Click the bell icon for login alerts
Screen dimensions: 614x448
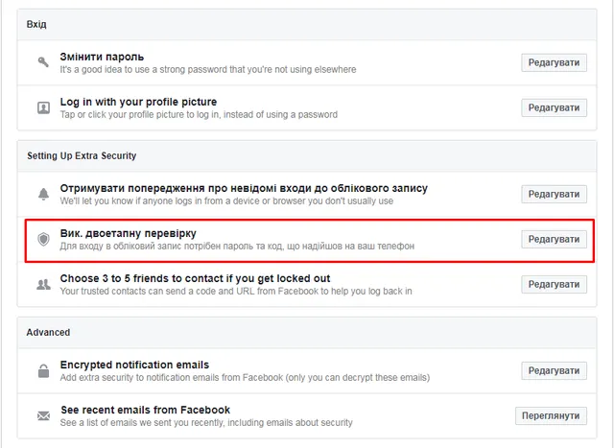click(43, 195)
